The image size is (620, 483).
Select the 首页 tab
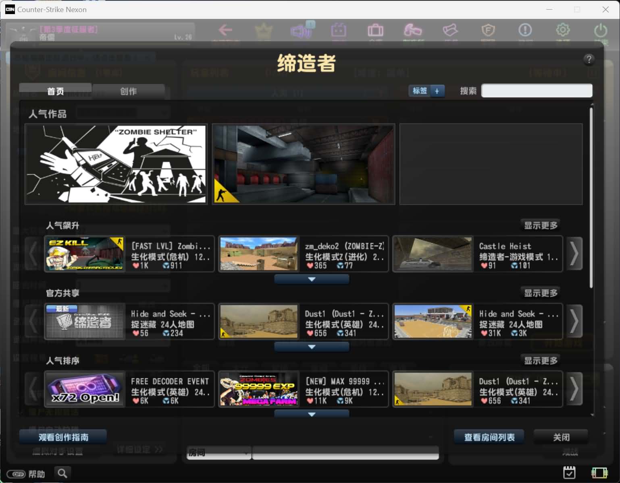coord(55,91)
